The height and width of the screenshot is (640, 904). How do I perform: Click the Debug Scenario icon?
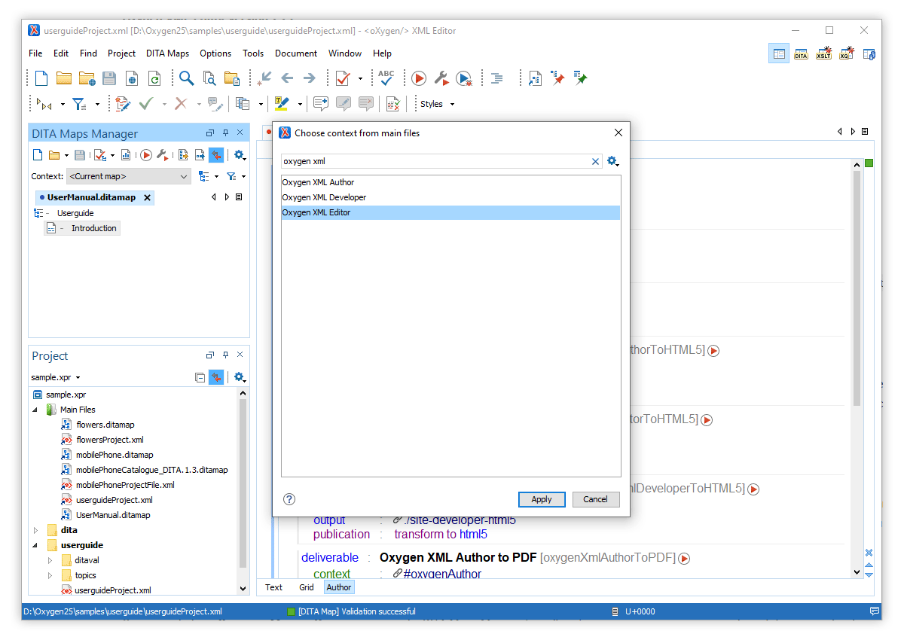(x=464, y=78)
